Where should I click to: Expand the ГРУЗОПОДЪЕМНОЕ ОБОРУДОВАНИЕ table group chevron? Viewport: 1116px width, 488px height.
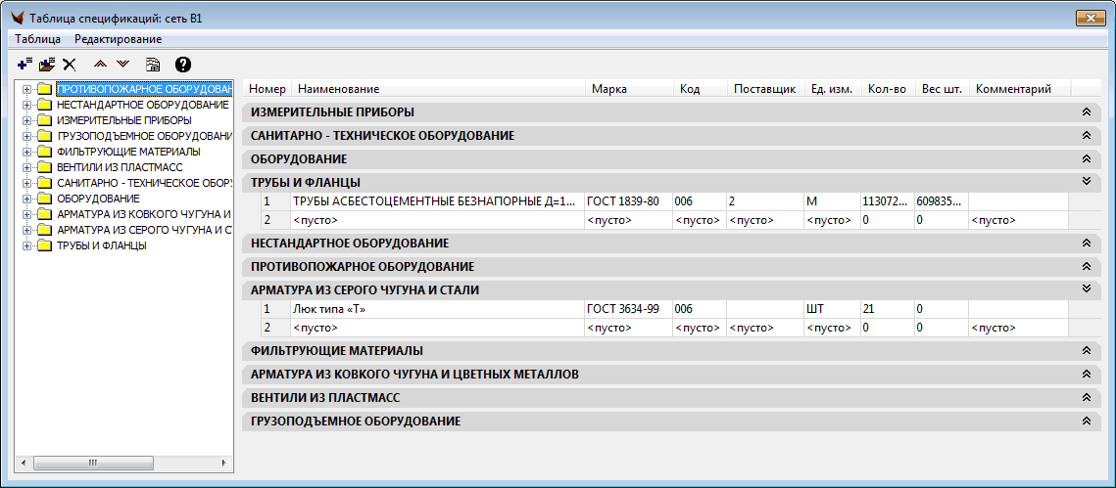(x=1086, y=421)
